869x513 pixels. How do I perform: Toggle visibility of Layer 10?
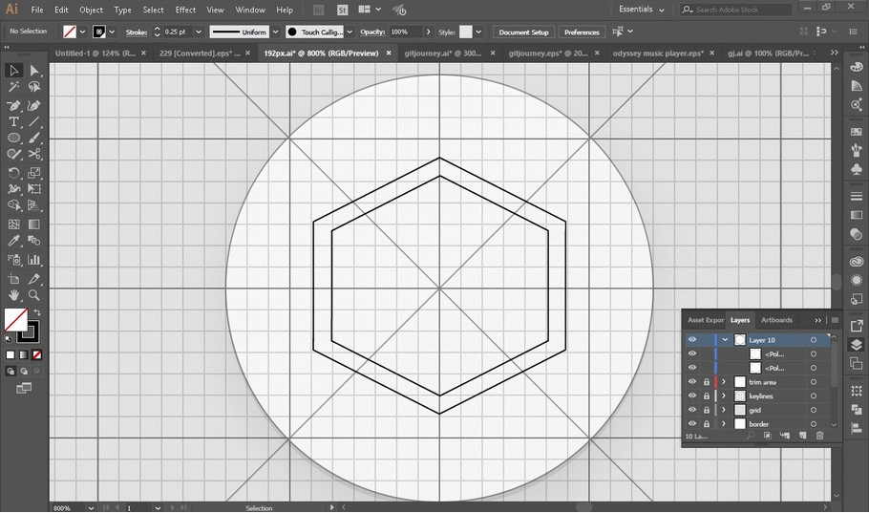pyautogui.click(x=692, y=340)
